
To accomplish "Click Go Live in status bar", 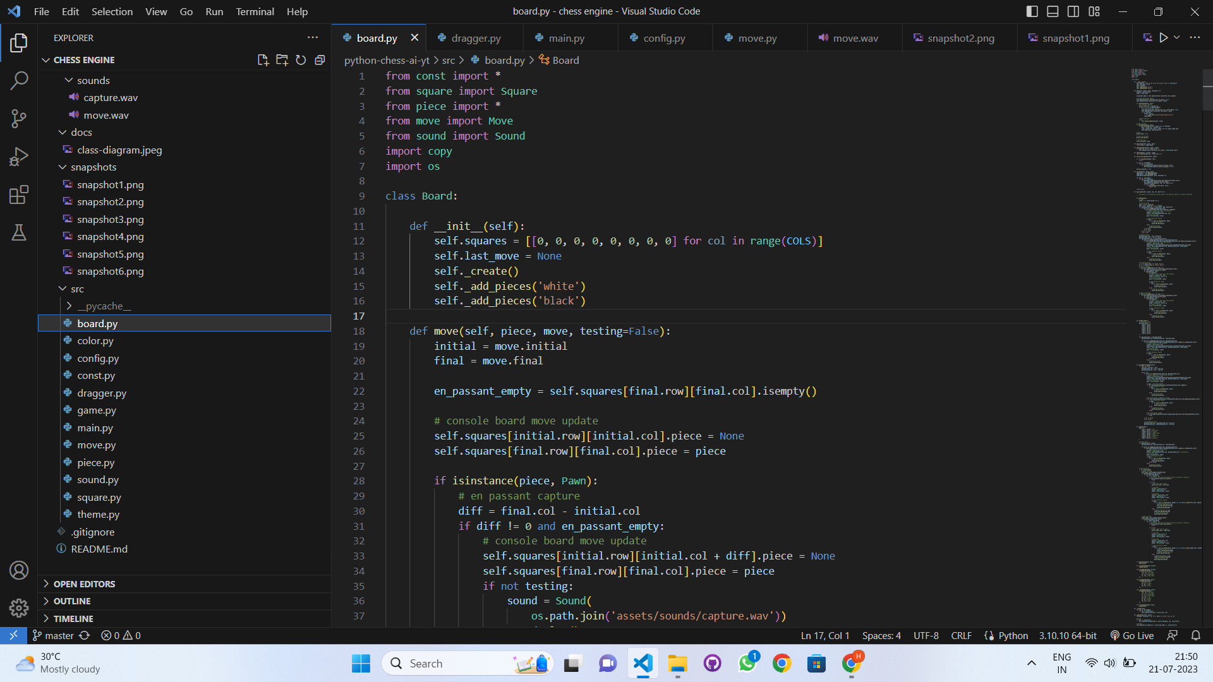I will tap(1132, 635).
